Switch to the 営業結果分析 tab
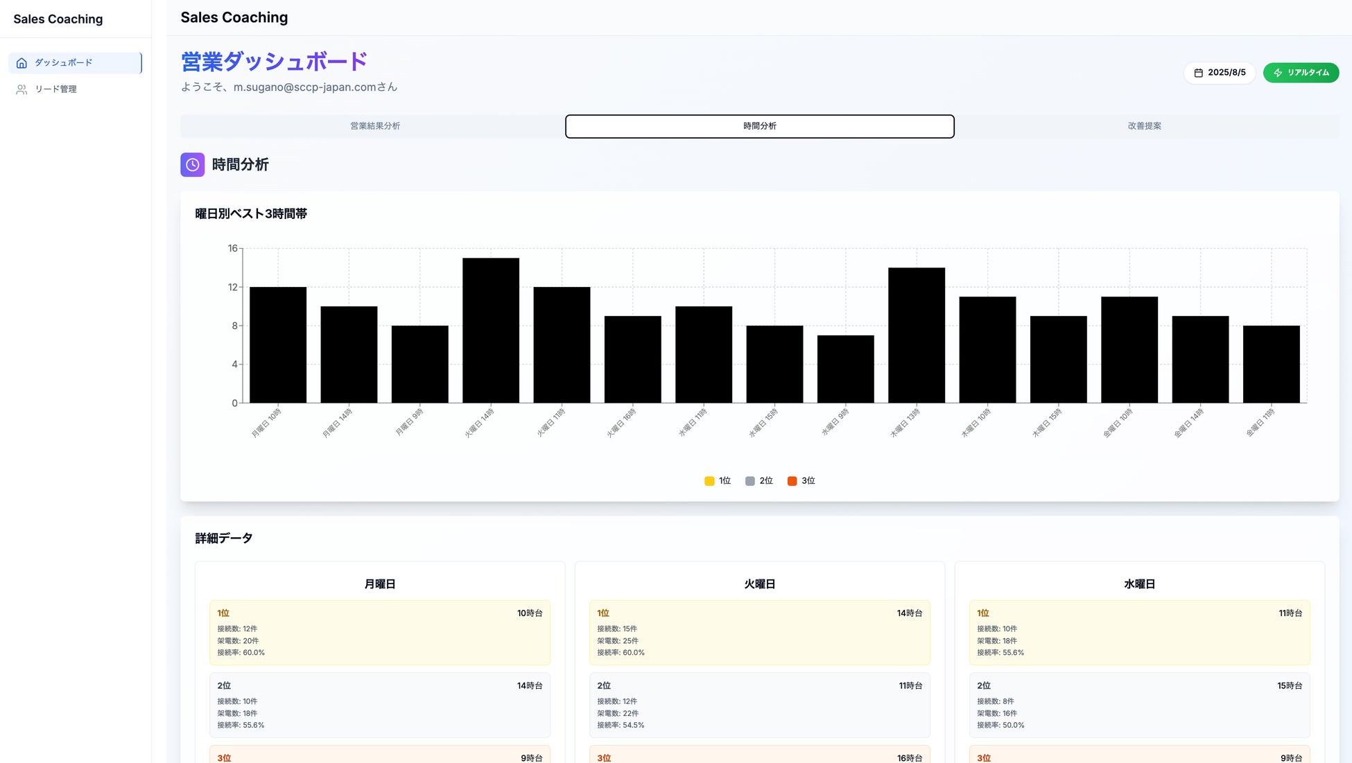Image resolution: width=1352 pixels, height=763 pixels. tap(374, 126)
